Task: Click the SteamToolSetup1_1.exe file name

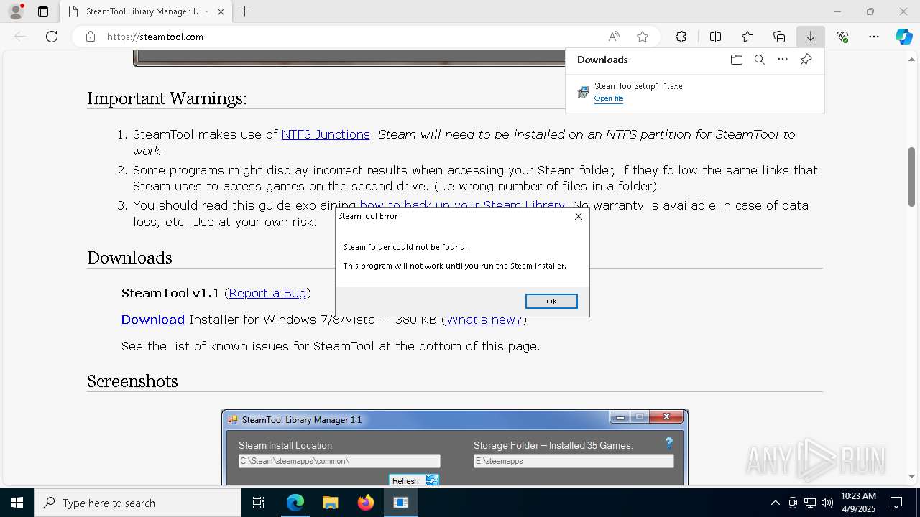Action: click(x=638, y=85)
